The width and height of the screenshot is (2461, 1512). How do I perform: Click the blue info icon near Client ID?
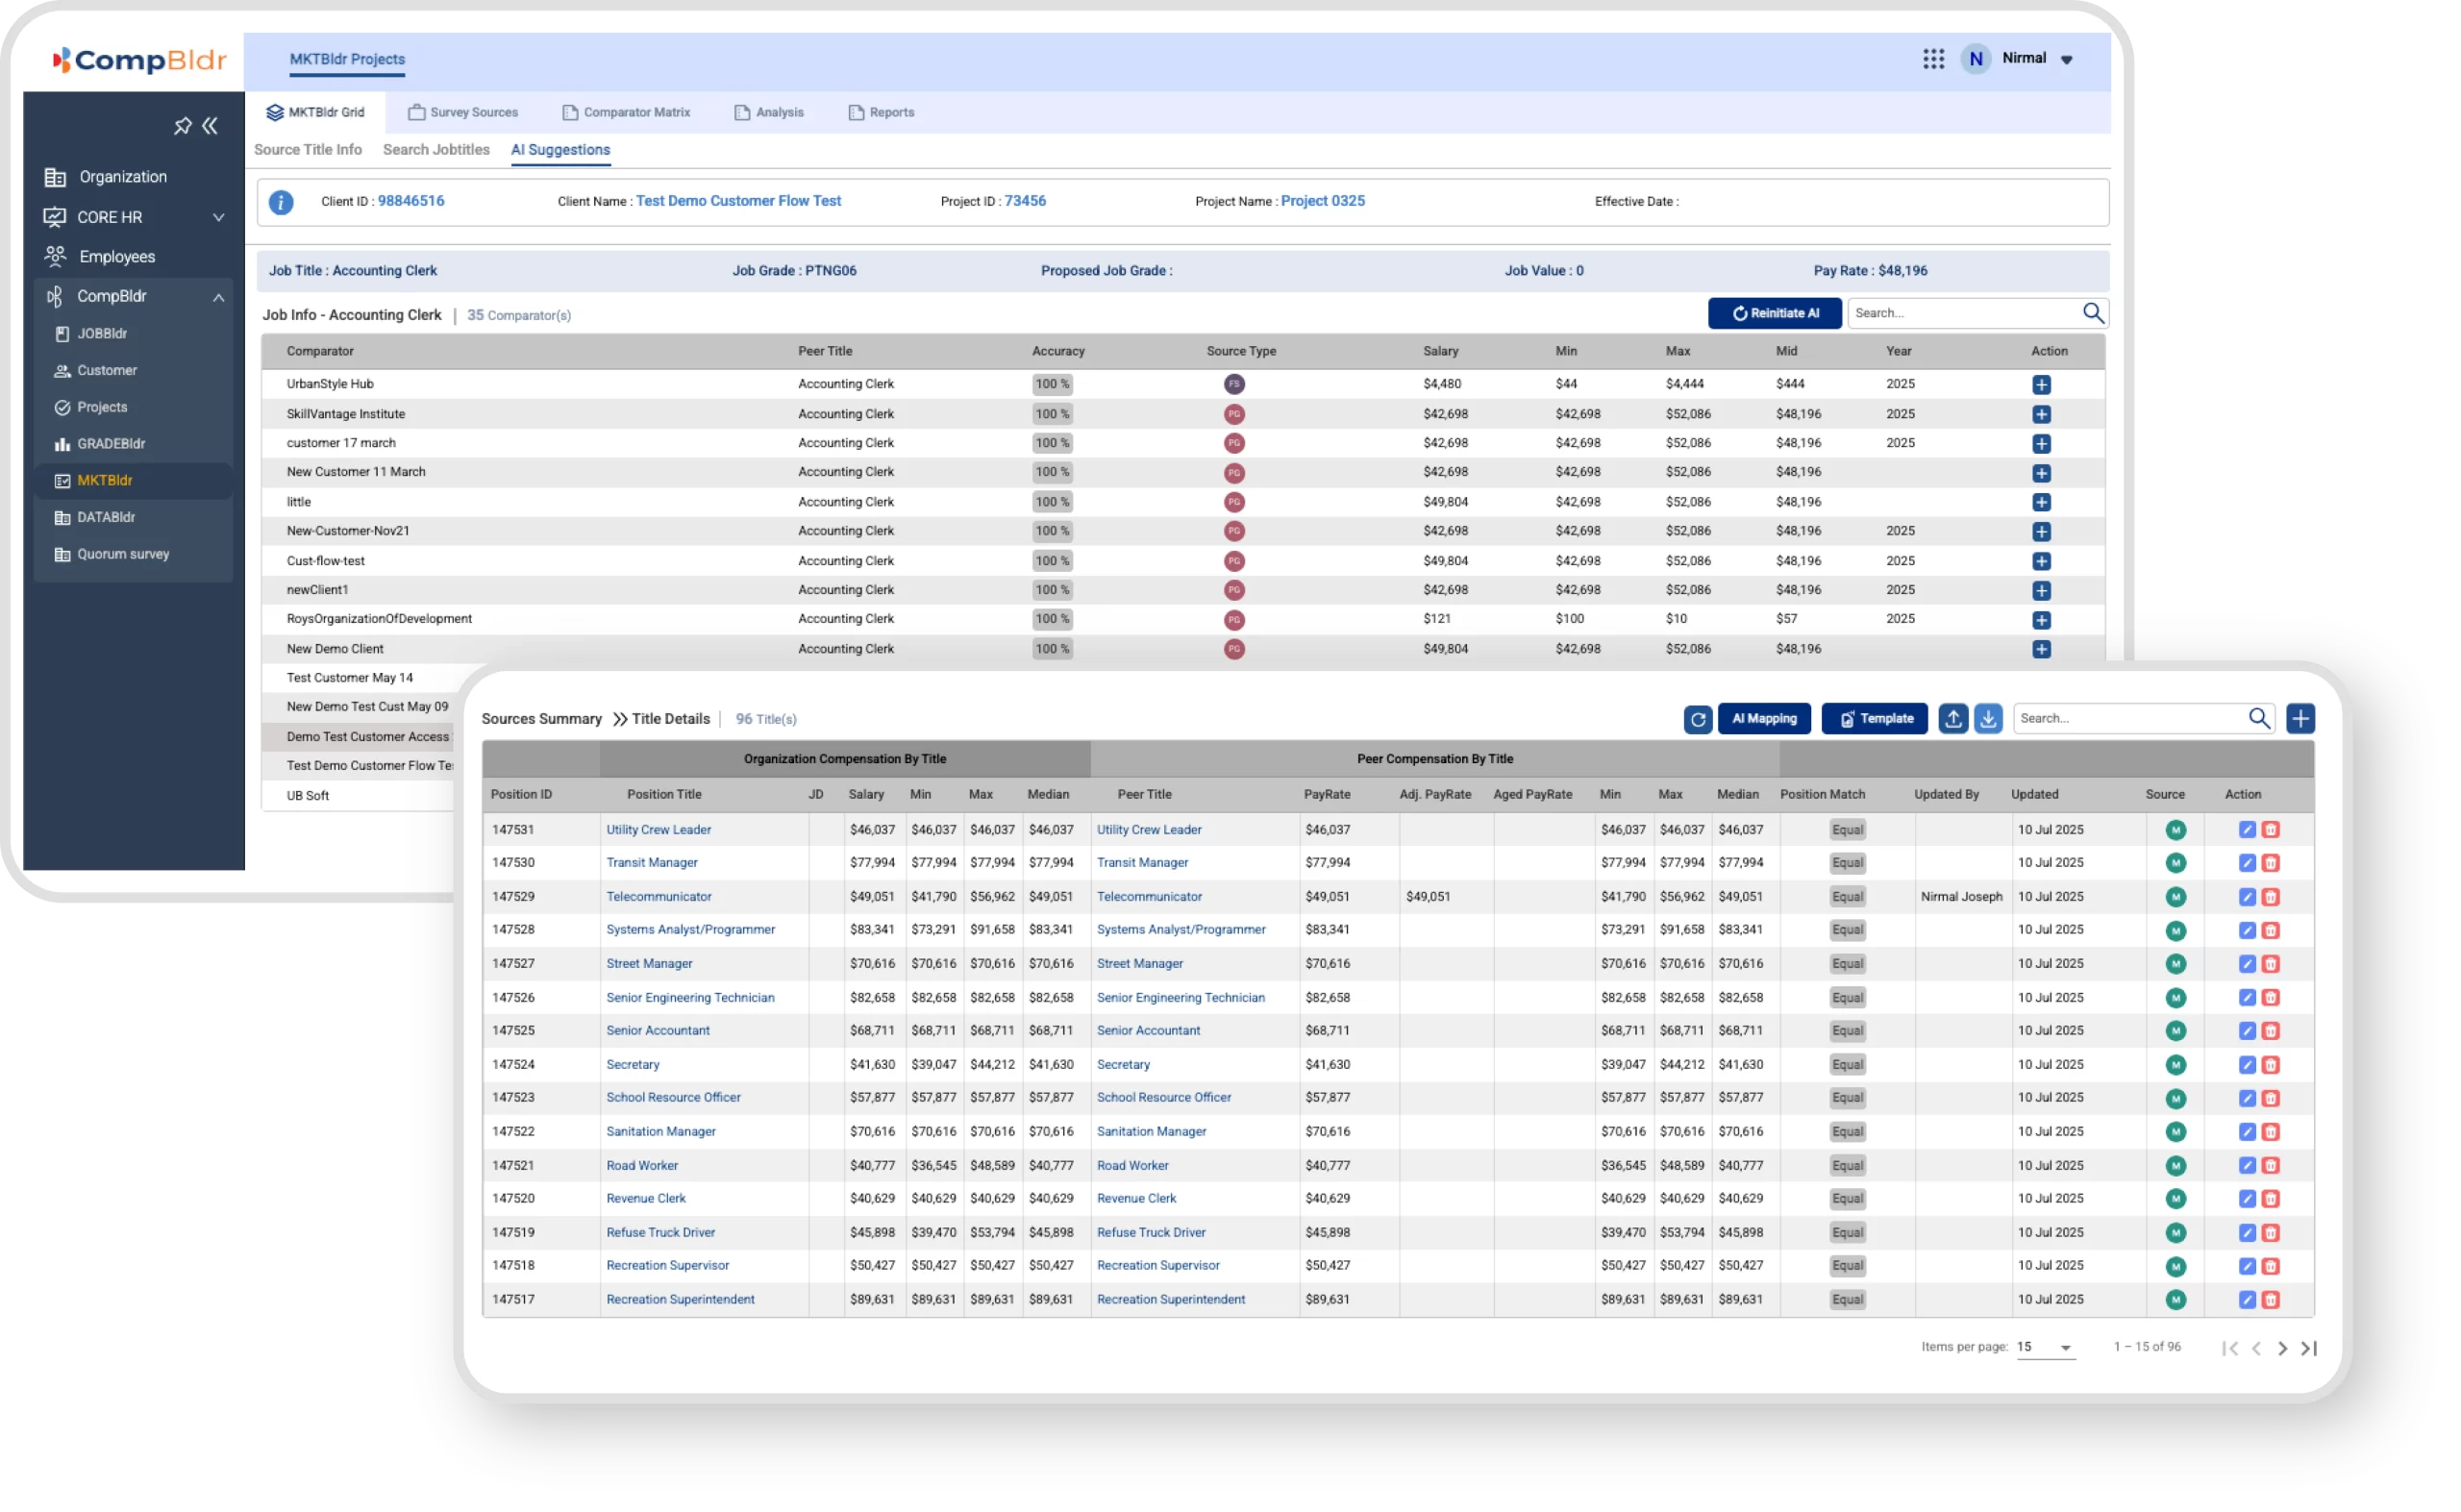click(x=281, y=202)
